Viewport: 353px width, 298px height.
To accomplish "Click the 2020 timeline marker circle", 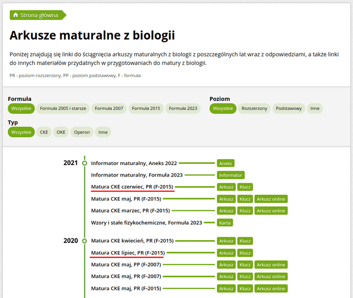I will click(85, 241).
